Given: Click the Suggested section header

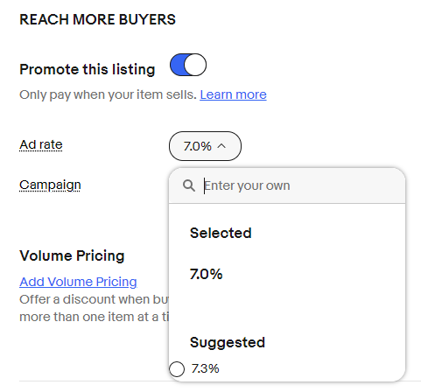Looking at the screenshot, I should click(x=228, y=343).
